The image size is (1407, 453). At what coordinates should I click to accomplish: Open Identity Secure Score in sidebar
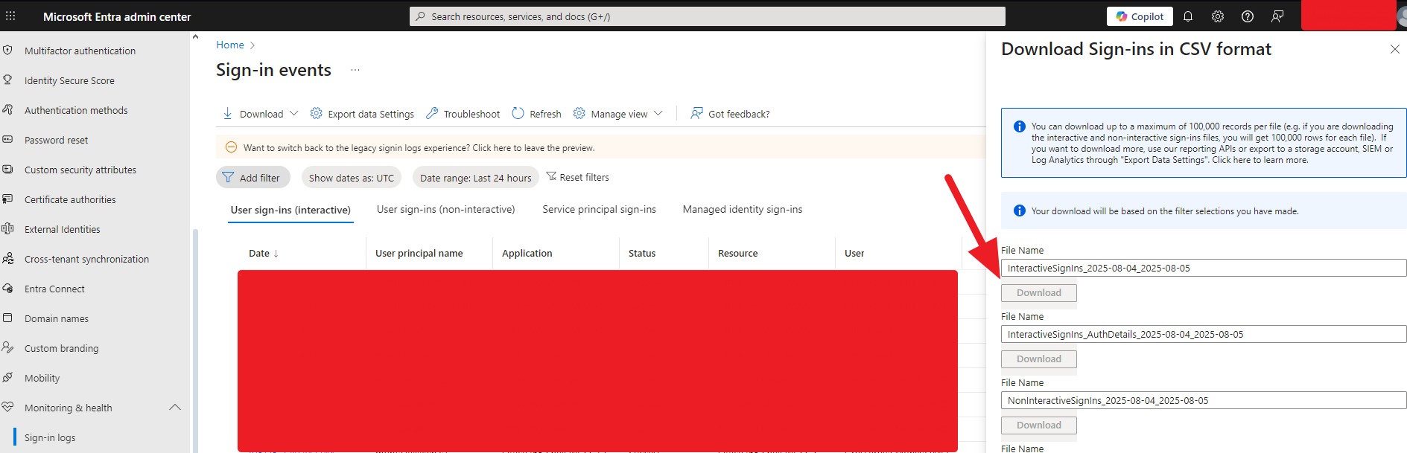pyautogui.click(x=69, y=80)
